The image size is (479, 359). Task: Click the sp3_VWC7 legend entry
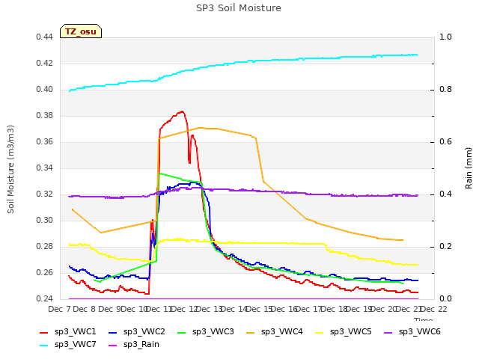click(68, 345)
